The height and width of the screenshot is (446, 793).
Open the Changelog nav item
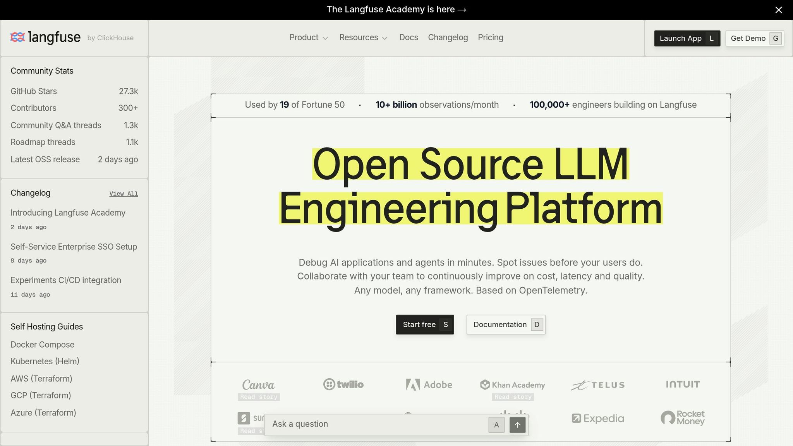tap(448, 38)
